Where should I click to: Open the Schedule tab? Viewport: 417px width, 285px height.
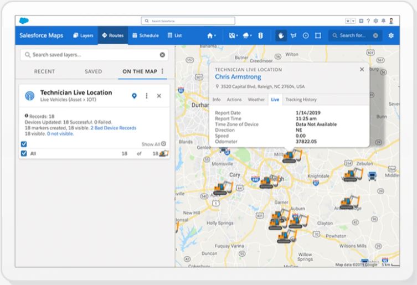[x=146, y=35]
